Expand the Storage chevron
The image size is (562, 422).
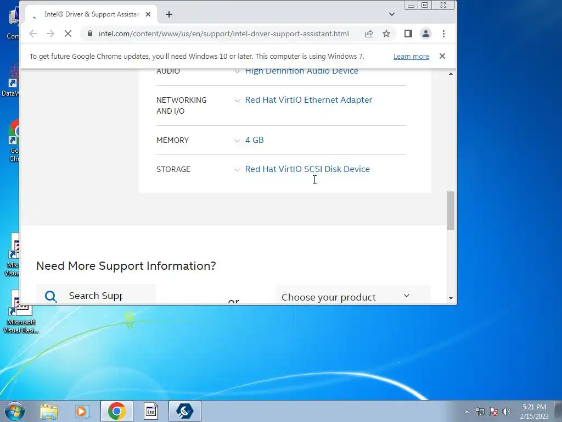coord(237,170)
